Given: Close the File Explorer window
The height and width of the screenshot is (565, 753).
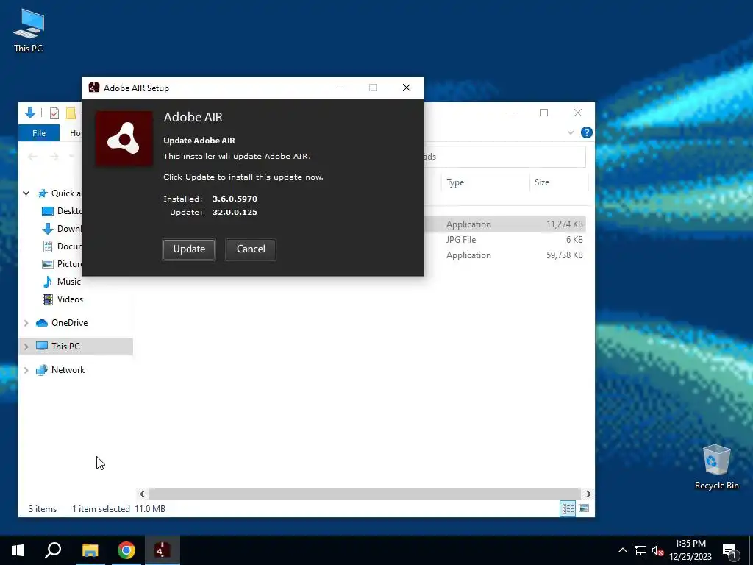Looking at the screenshot, I should 578,113.
